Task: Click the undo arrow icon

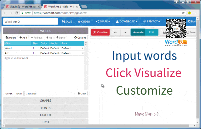Action: point(116,32)
